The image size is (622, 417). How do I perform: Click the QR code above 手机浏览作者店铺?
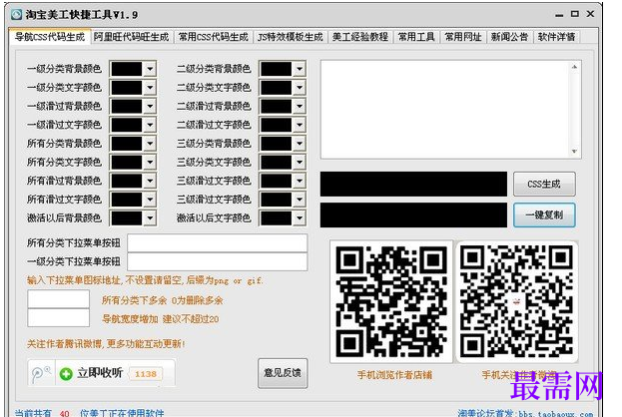click(x=391, y=301)
